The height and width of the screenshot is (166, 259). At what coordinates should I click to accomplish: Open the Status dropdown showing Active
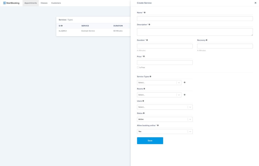pos(165,119)
